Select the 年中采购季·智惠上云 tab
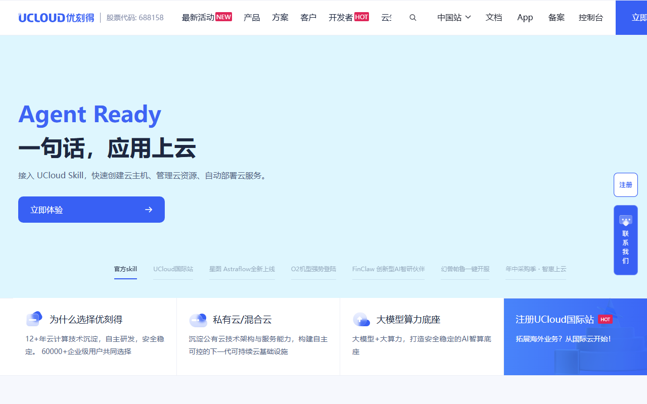 coord(536,269)
